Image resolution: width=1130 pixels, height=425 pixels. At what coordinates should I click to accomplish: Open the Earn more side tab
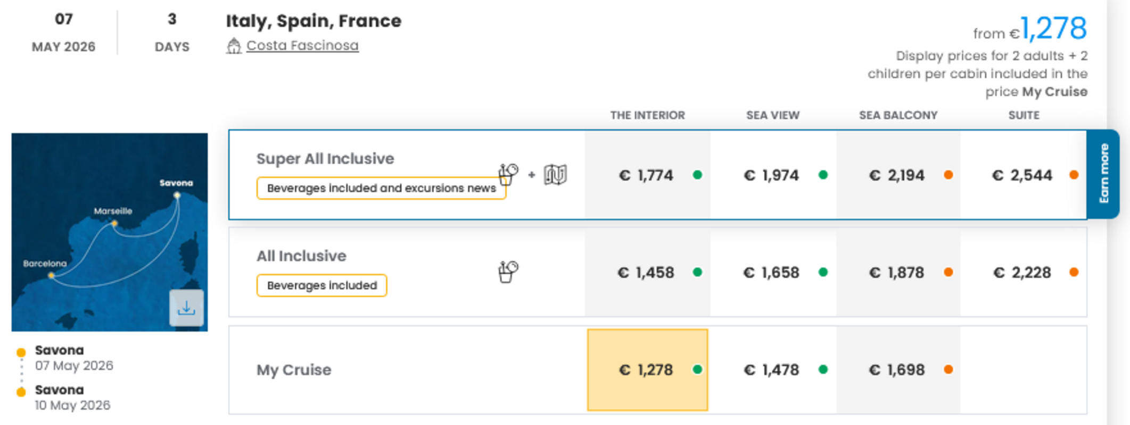coord(1104,174)
